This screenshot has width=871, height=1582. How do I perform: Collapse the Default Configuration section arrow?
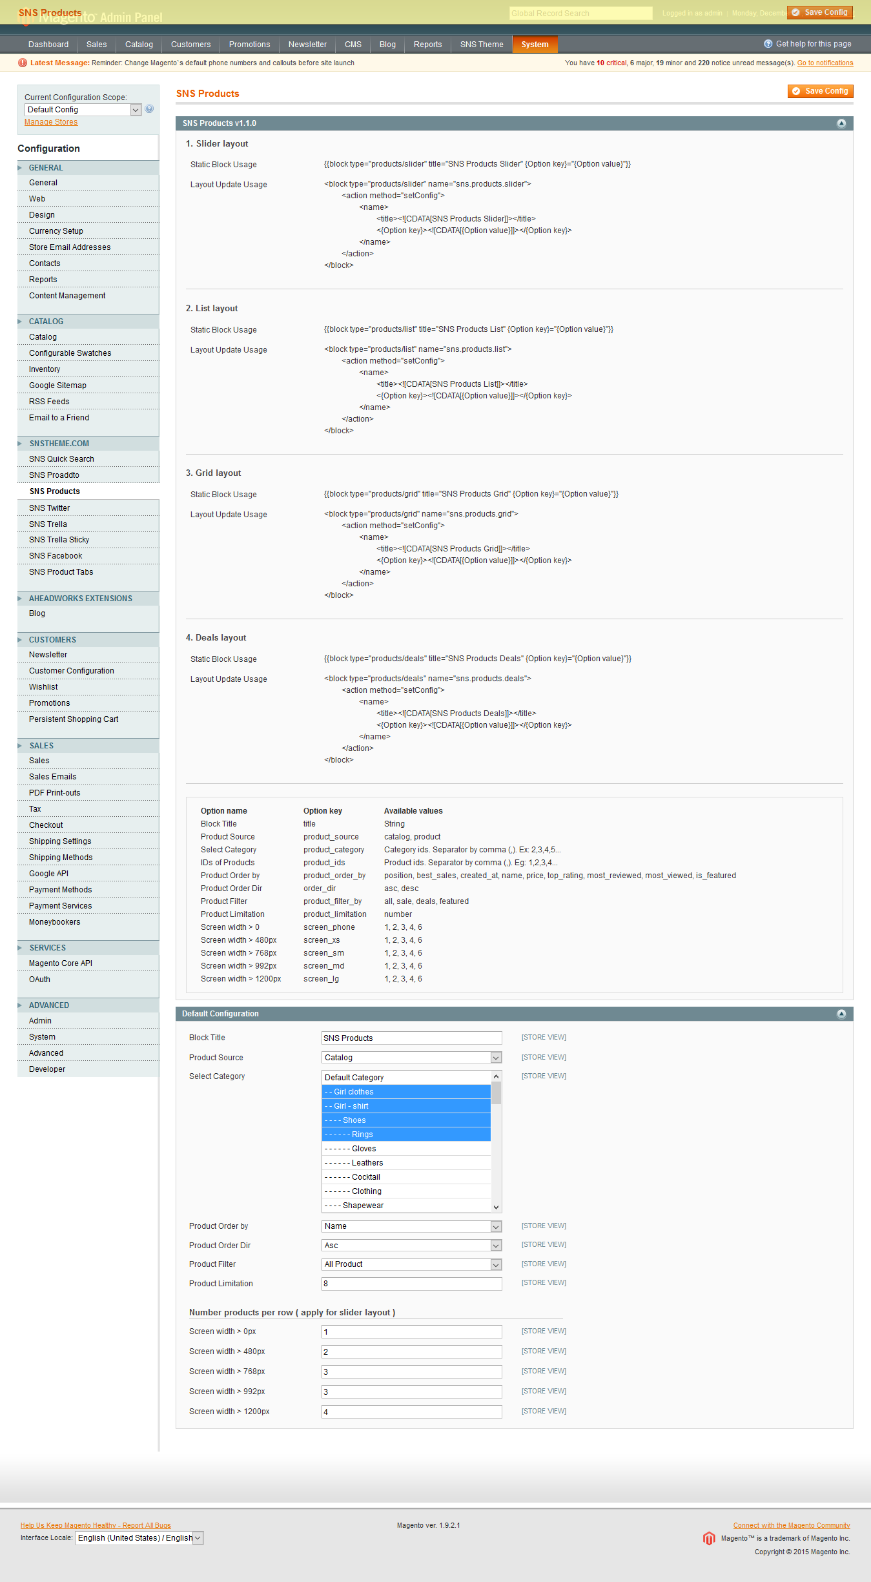coord(841,1014)
